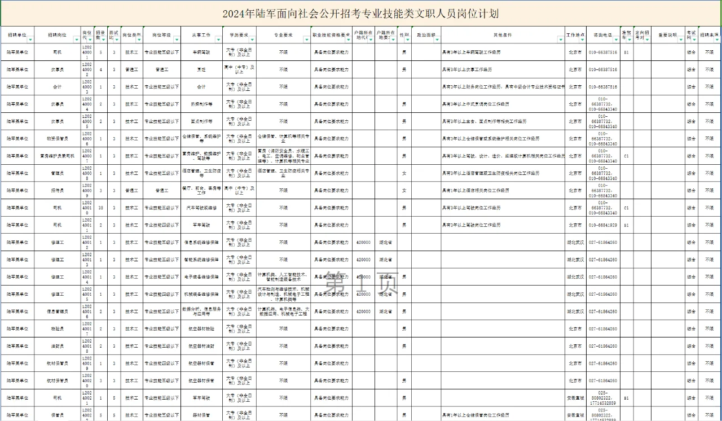Select the 具有3年以上中式烹调岗位工作经历 cell
The width and height of the screenshot is (722, 421).
tap(503, 104)
